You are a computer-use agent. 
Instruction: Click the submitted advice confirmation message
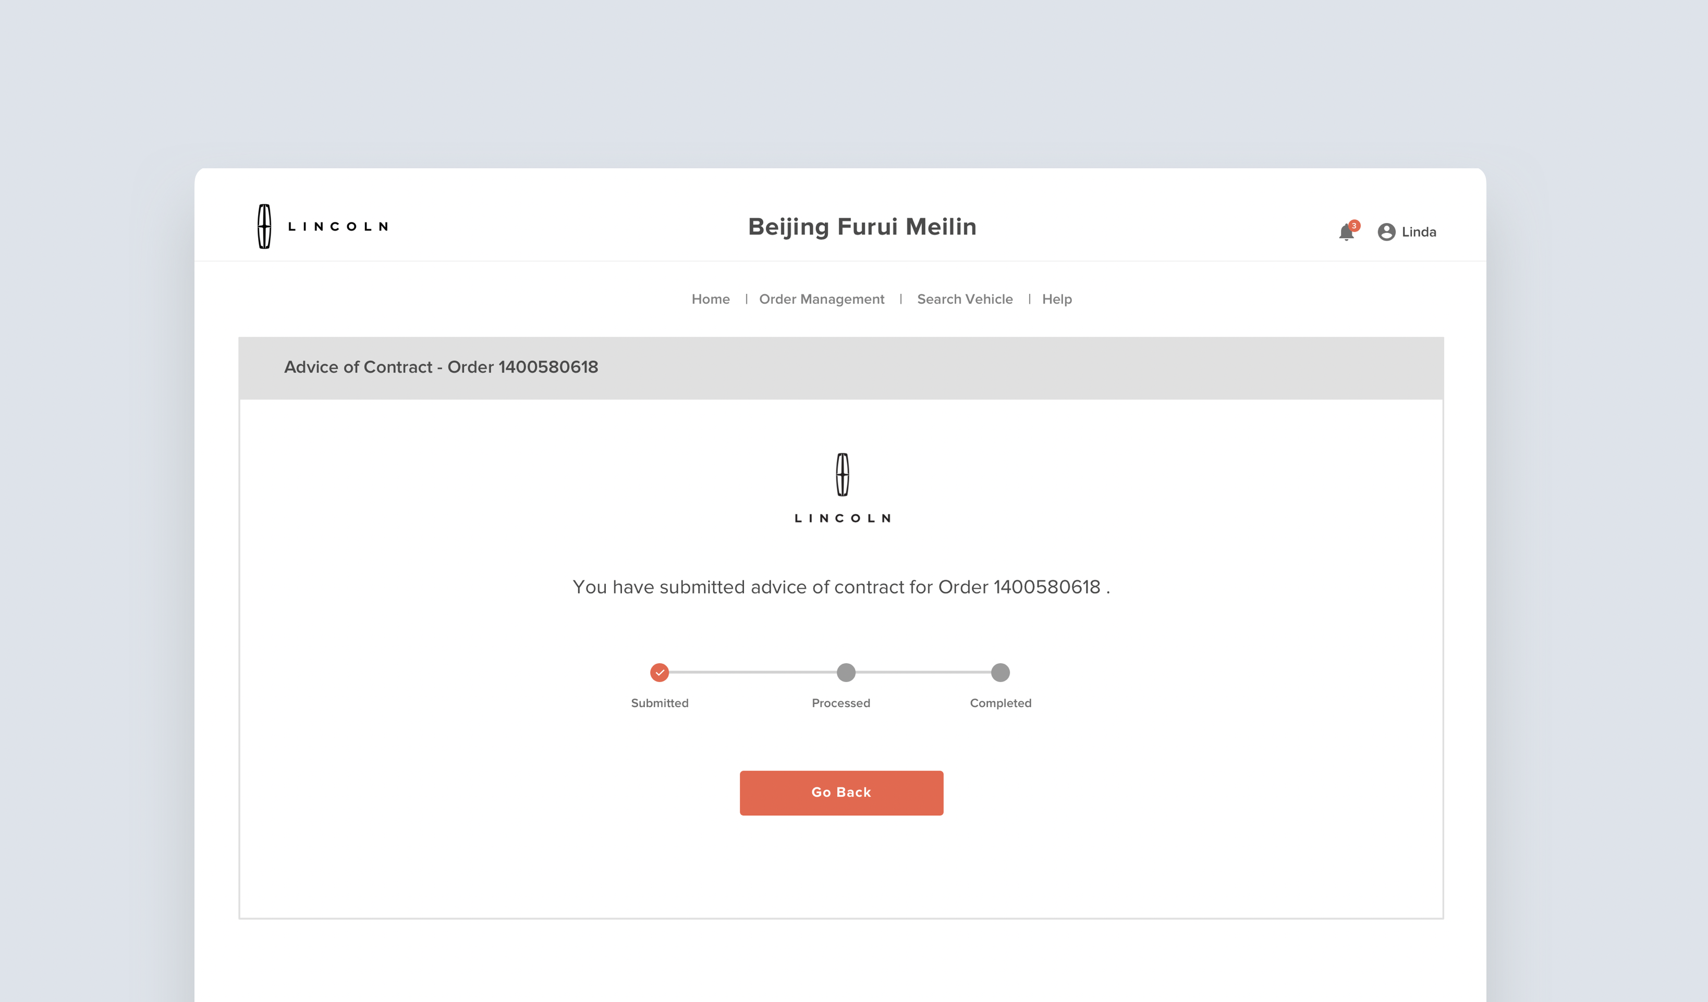coord(841,587)
